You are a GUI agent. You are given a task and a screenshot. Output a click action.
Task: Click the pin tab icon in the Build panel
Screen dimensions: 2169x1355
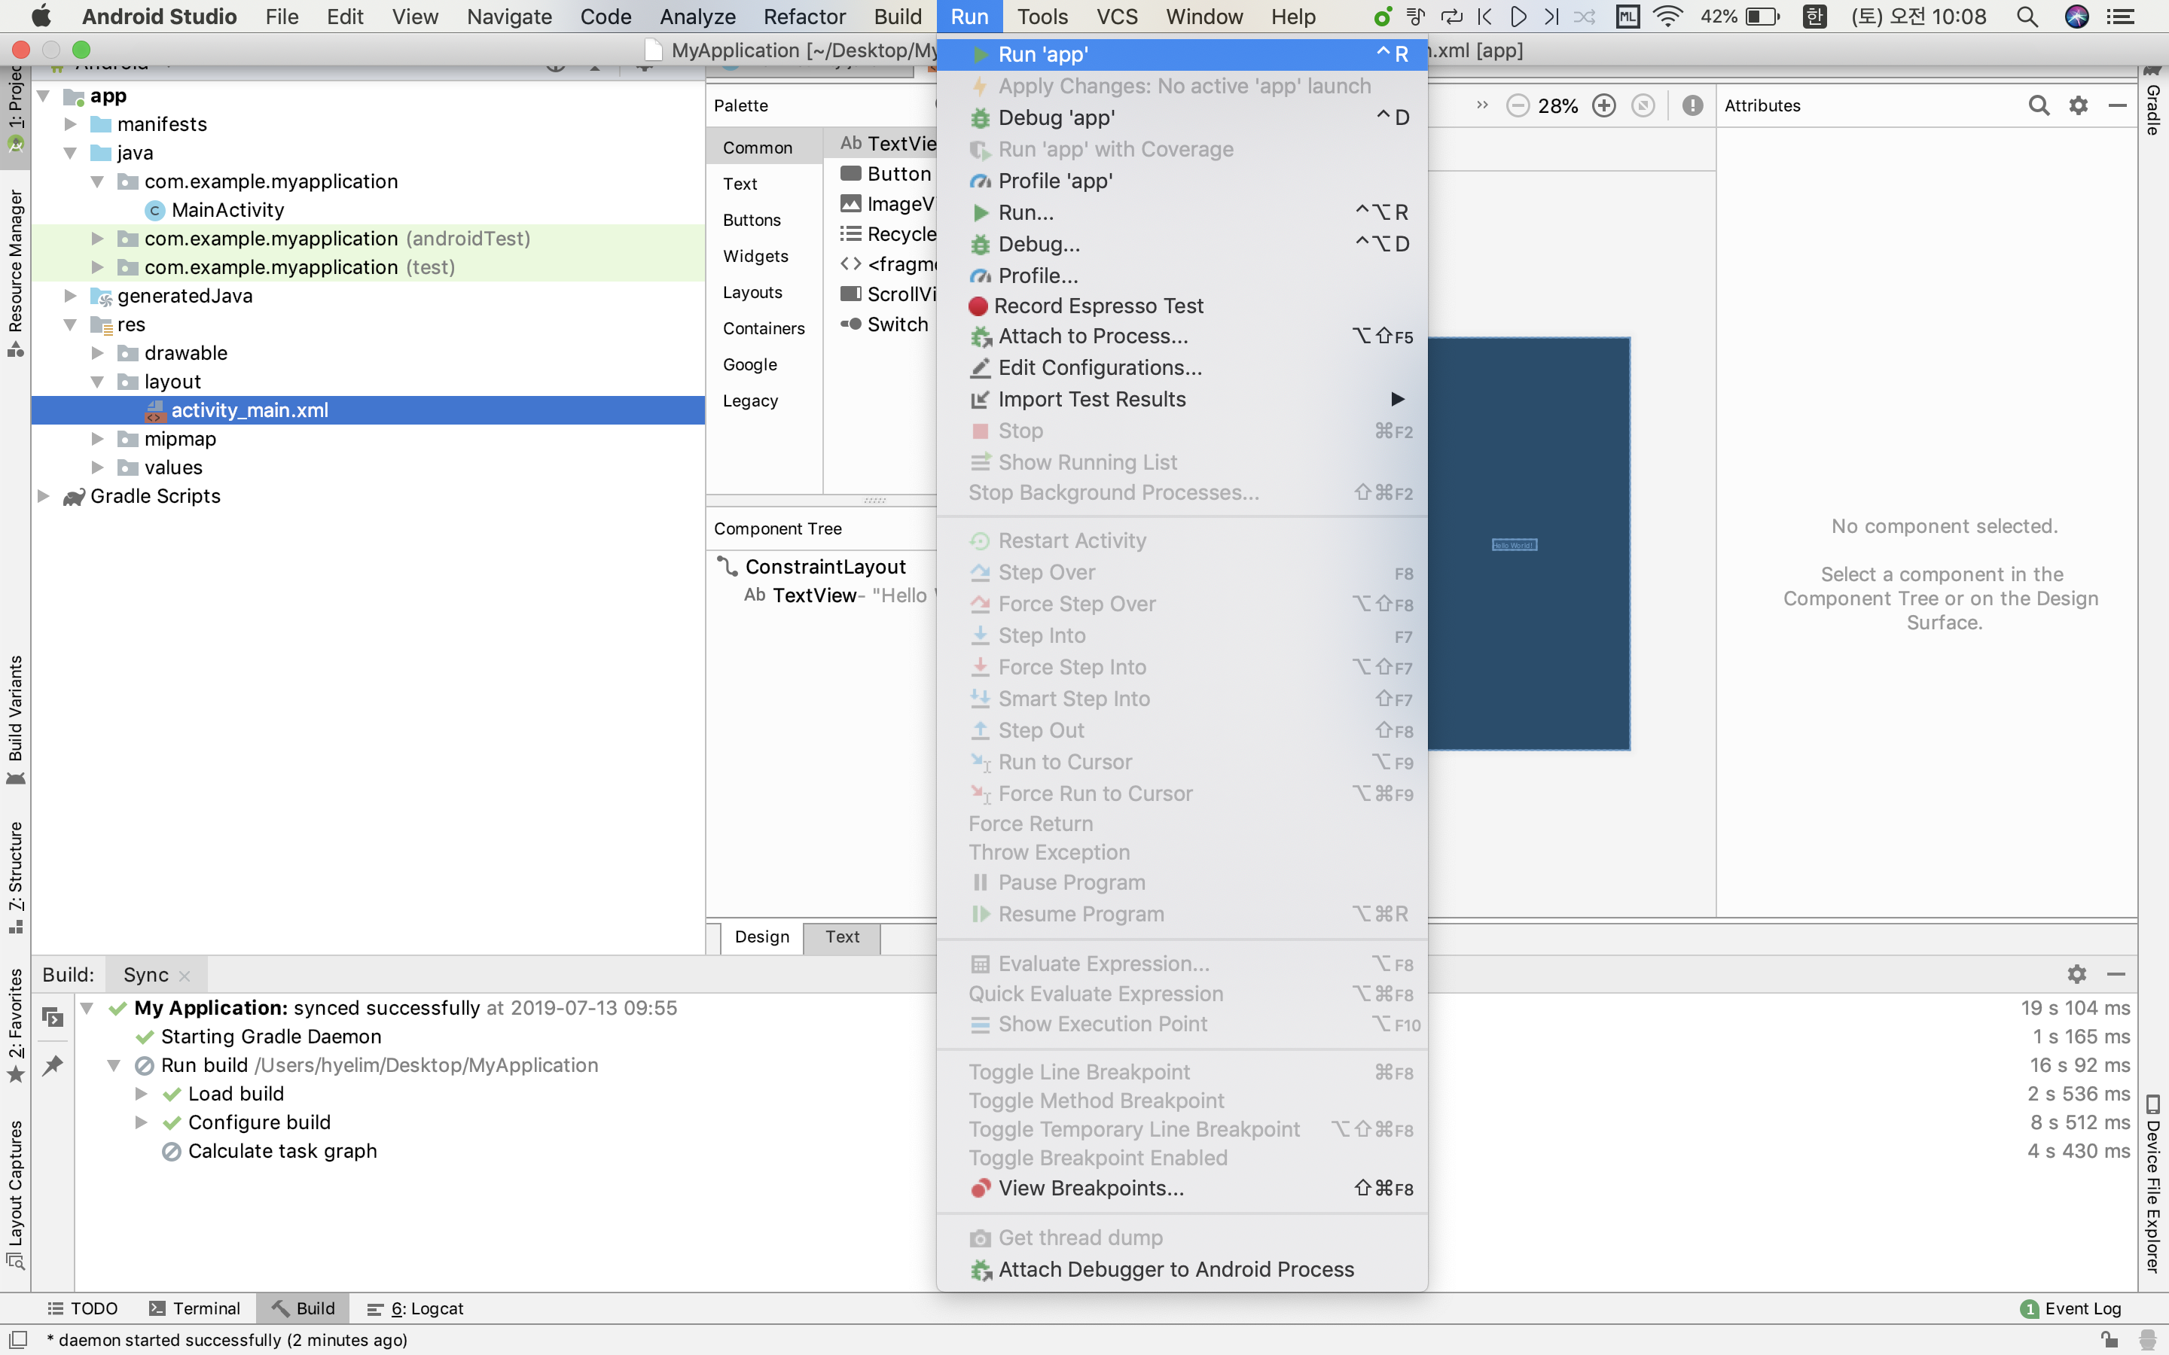tap(53, 1064)
